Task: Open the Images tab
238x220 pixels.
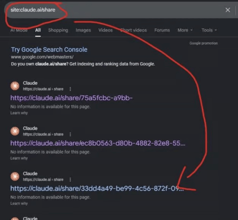Action: pos(83,30)
